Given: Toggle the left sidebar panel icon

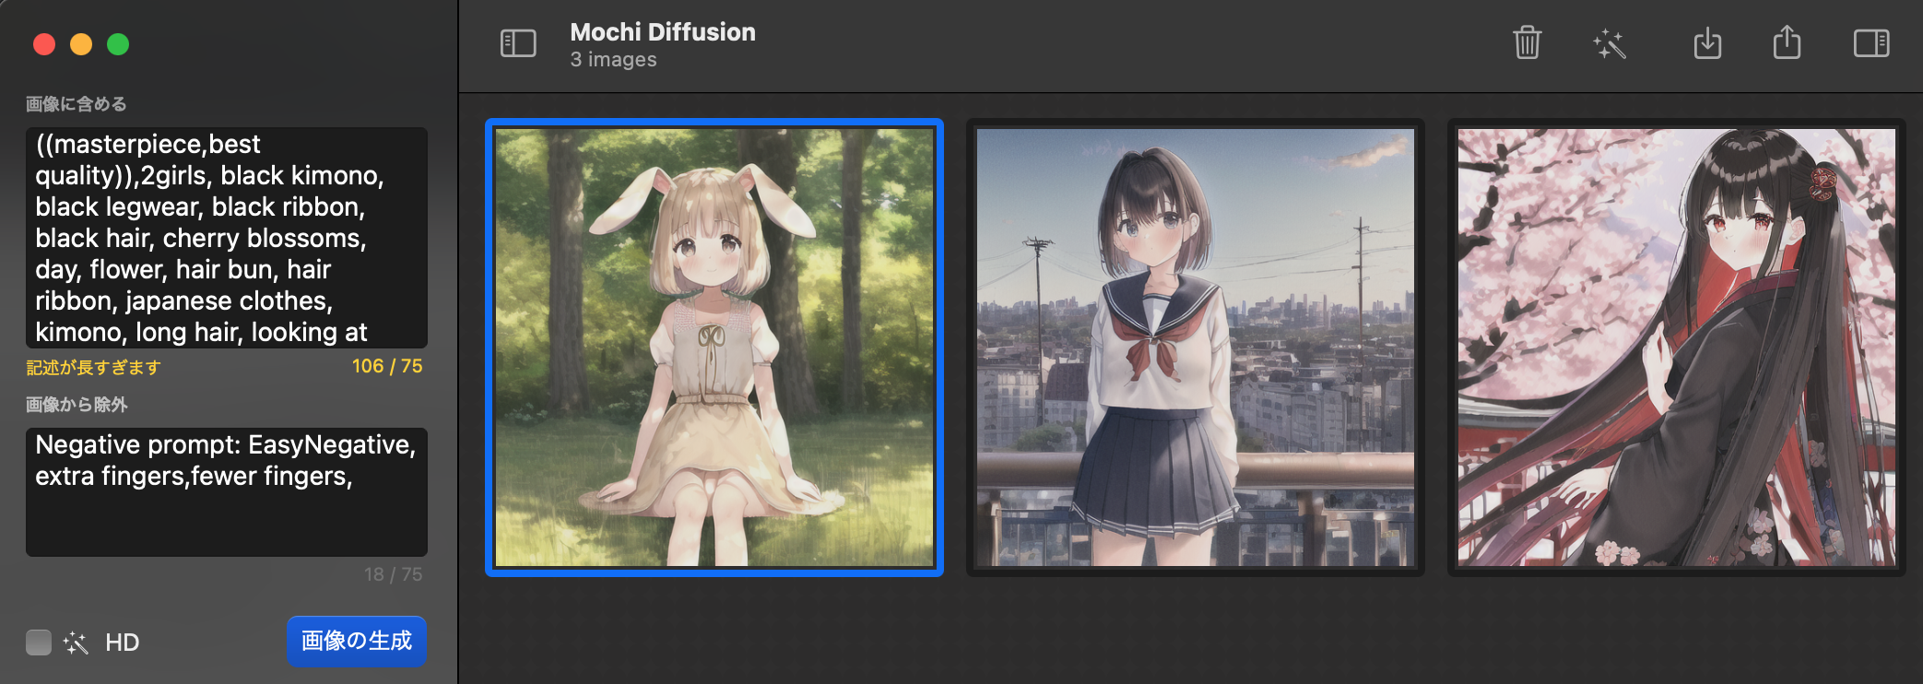Looking at the screenshot, I should 517,43.
